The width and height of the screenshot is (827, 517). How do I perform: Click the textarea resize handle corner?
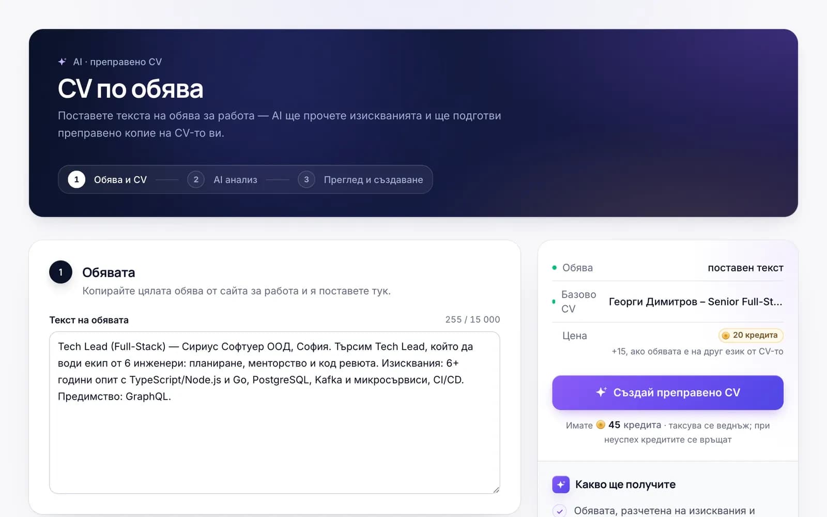pos(496,490)
